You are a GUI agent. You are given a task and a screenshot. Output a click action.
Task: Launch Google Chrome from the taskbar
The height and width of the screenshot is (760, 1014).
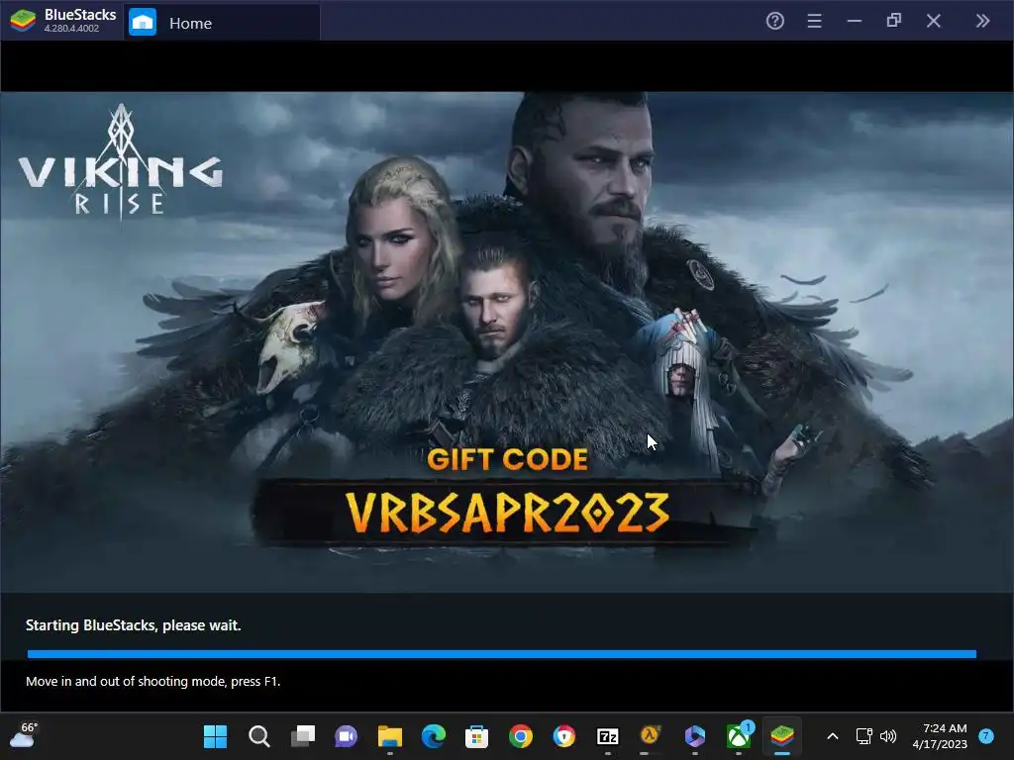(521, 736)
